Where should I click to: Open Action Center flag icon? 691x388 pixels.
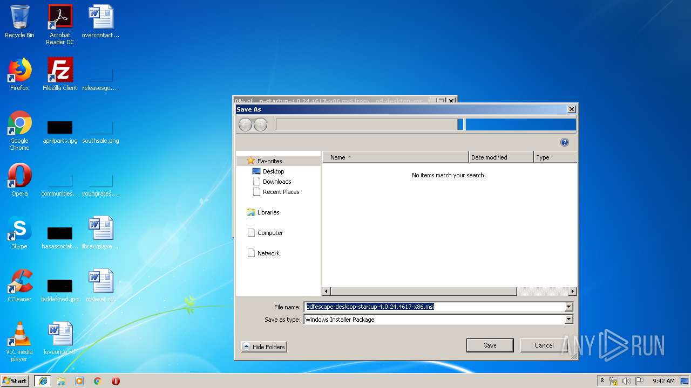click(640, 381)
